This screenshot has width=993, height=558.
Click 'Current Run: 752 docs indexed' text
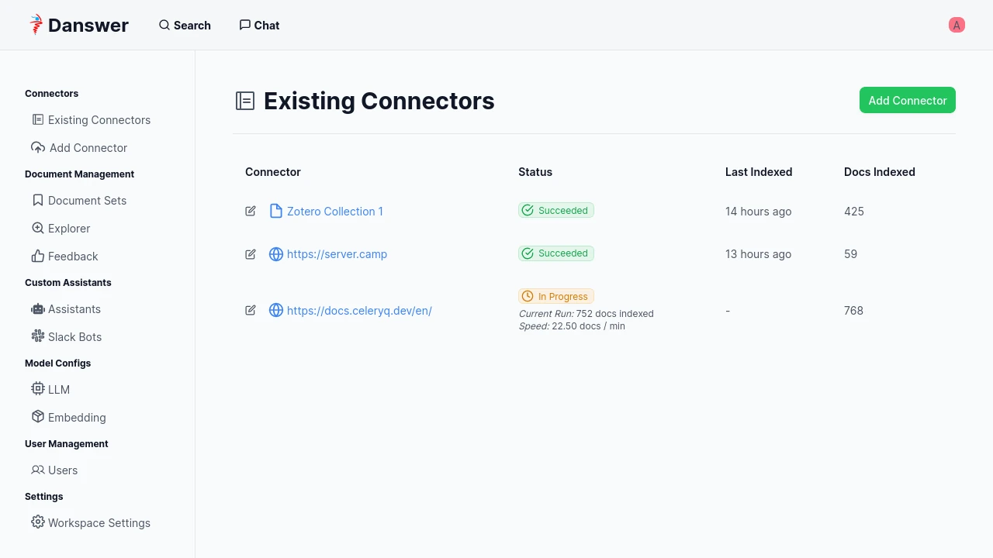pyautogui.click(x=586, y=314)
